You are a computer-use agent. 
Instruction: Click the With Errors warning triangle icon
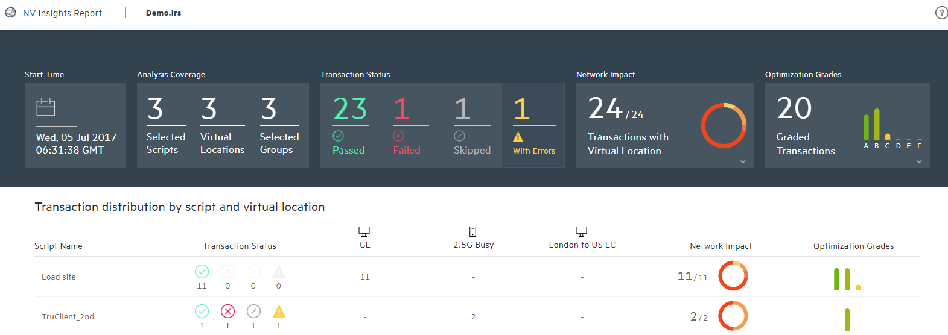pyautogui.click(x=518, y=137)
